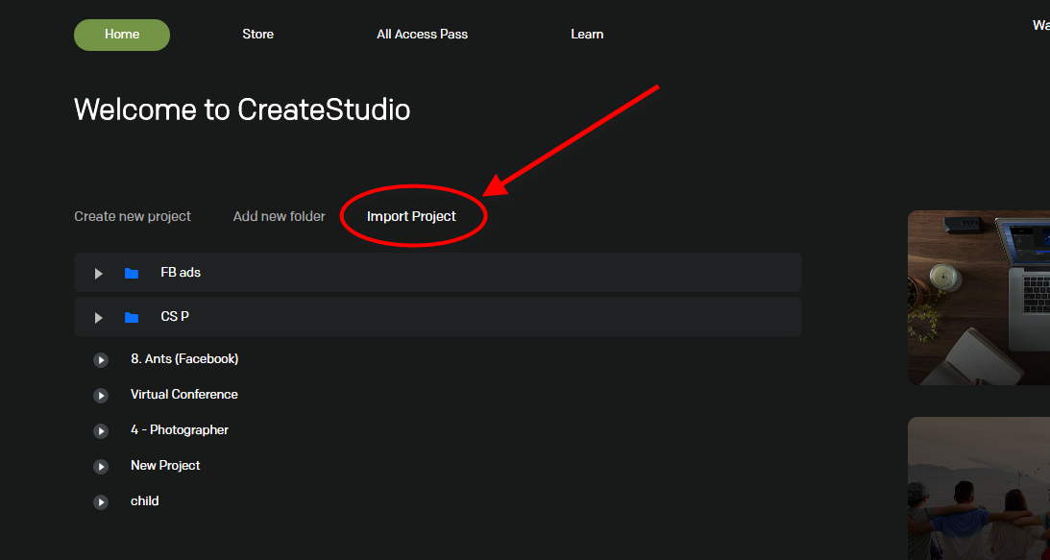Click play icon beside New Project
Screen dimensions: 1050x560
pyautogui.click(x=101, y=467)
